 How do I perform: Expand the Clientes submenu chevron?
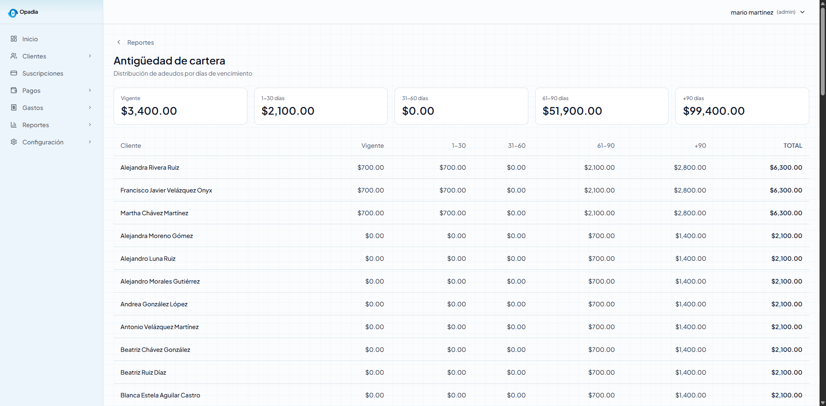point(90,56)
